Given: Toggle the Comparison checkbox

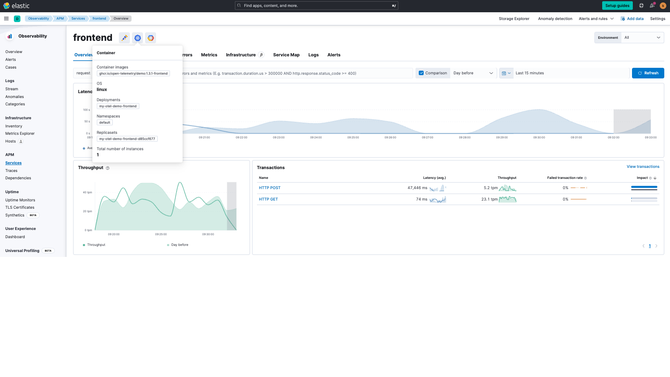Looking at the screenshot, I should (421, 73).
